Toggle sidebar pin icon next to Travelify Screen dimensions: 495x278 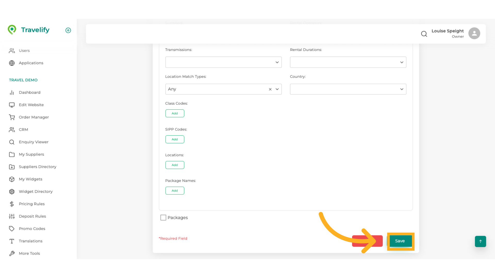coord(68,30)
